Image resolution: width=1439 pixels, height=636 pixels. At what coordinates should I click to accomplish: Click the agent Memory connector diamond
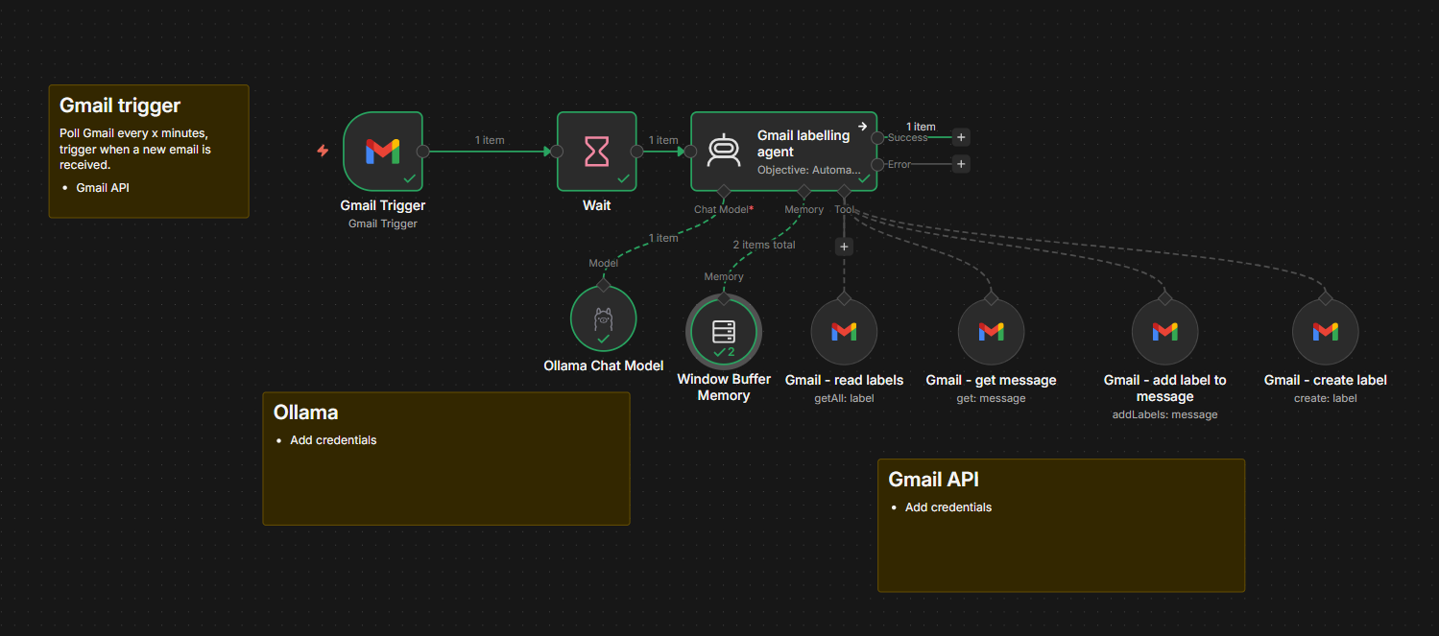[803, 191]
